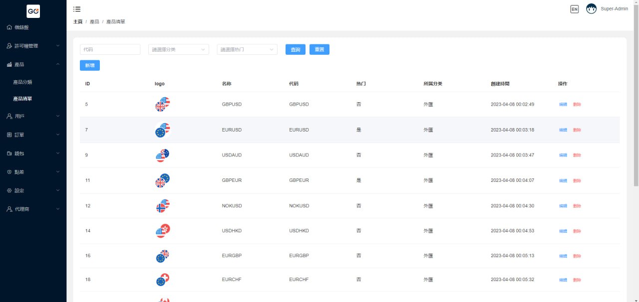Click the USDHKD flag logo icon
This screenshot has width=639, height=302.
pyautogui.click(x=162, y=231)
